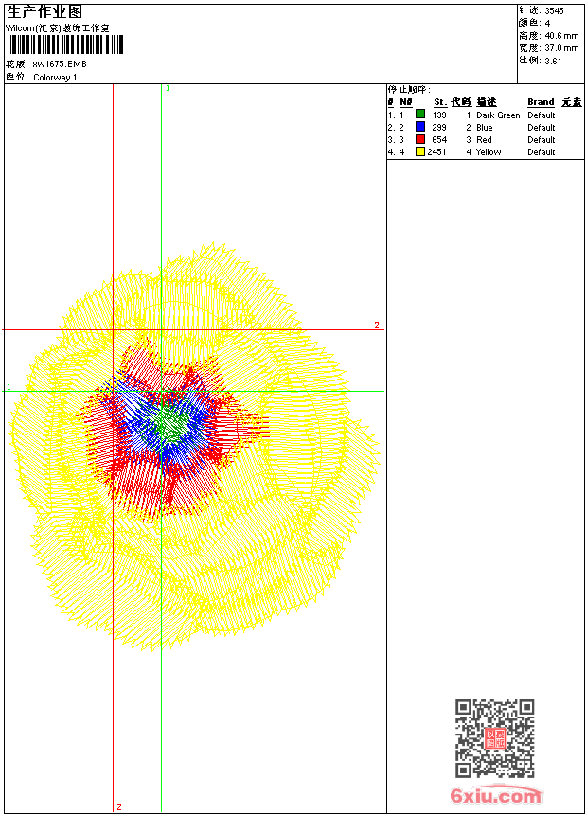This screenshot has width=587, height=814.
Task: Click the green center of the flower design
Action: point(169,425)
